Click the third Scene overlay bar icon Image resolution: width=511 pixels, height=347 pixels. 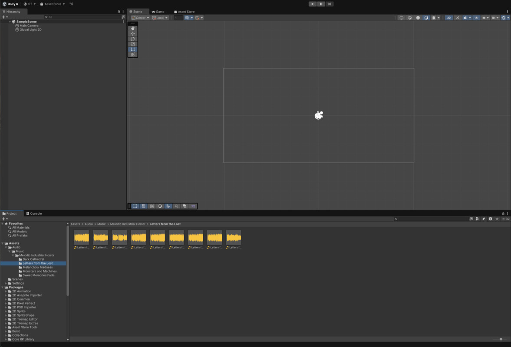click(152, 206)
